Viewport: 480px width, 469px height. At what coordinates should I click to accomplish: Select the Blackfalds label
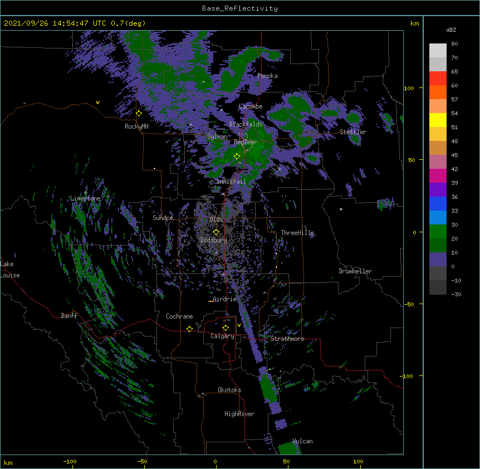coord(246,124)
